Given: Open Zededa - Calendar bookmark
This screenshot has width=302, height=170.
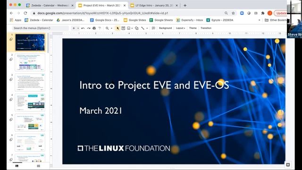Looking at the screenshot, I should coord(39,20).
